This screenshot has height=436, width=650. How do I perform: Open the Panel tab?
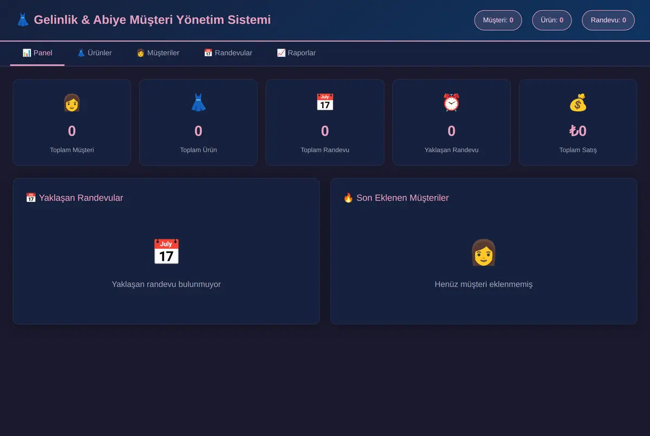click(x=37, y=53)
